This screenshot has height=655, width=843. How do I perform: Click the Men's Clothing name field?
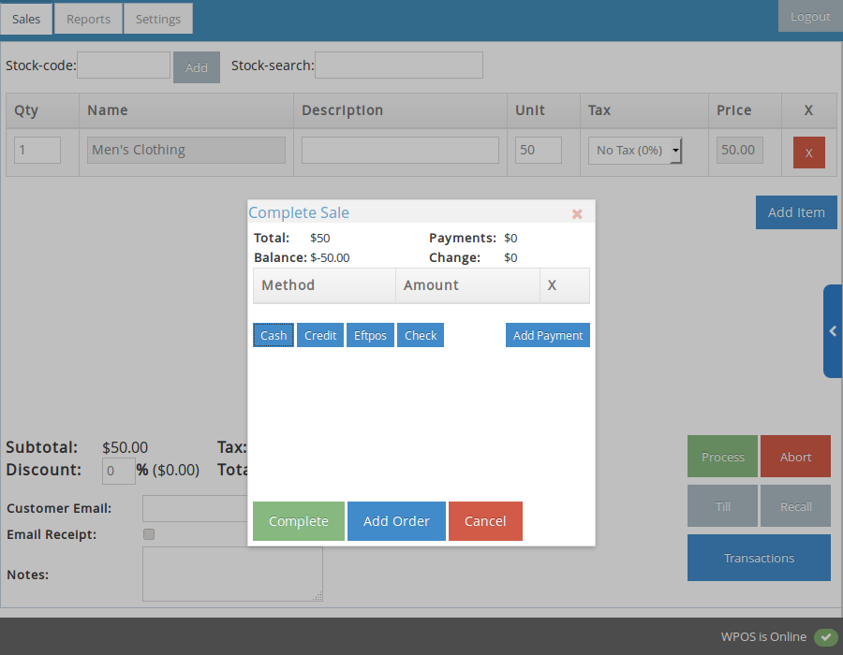point(186,150)
